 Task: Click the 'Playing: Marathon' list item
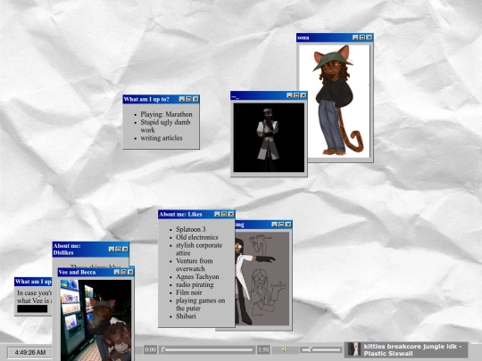pyautogui.click(x=166, y=114)
